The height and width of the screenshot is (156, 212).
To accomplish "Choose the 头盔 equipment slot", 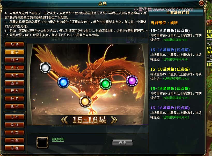I will [x=14, y=76].
